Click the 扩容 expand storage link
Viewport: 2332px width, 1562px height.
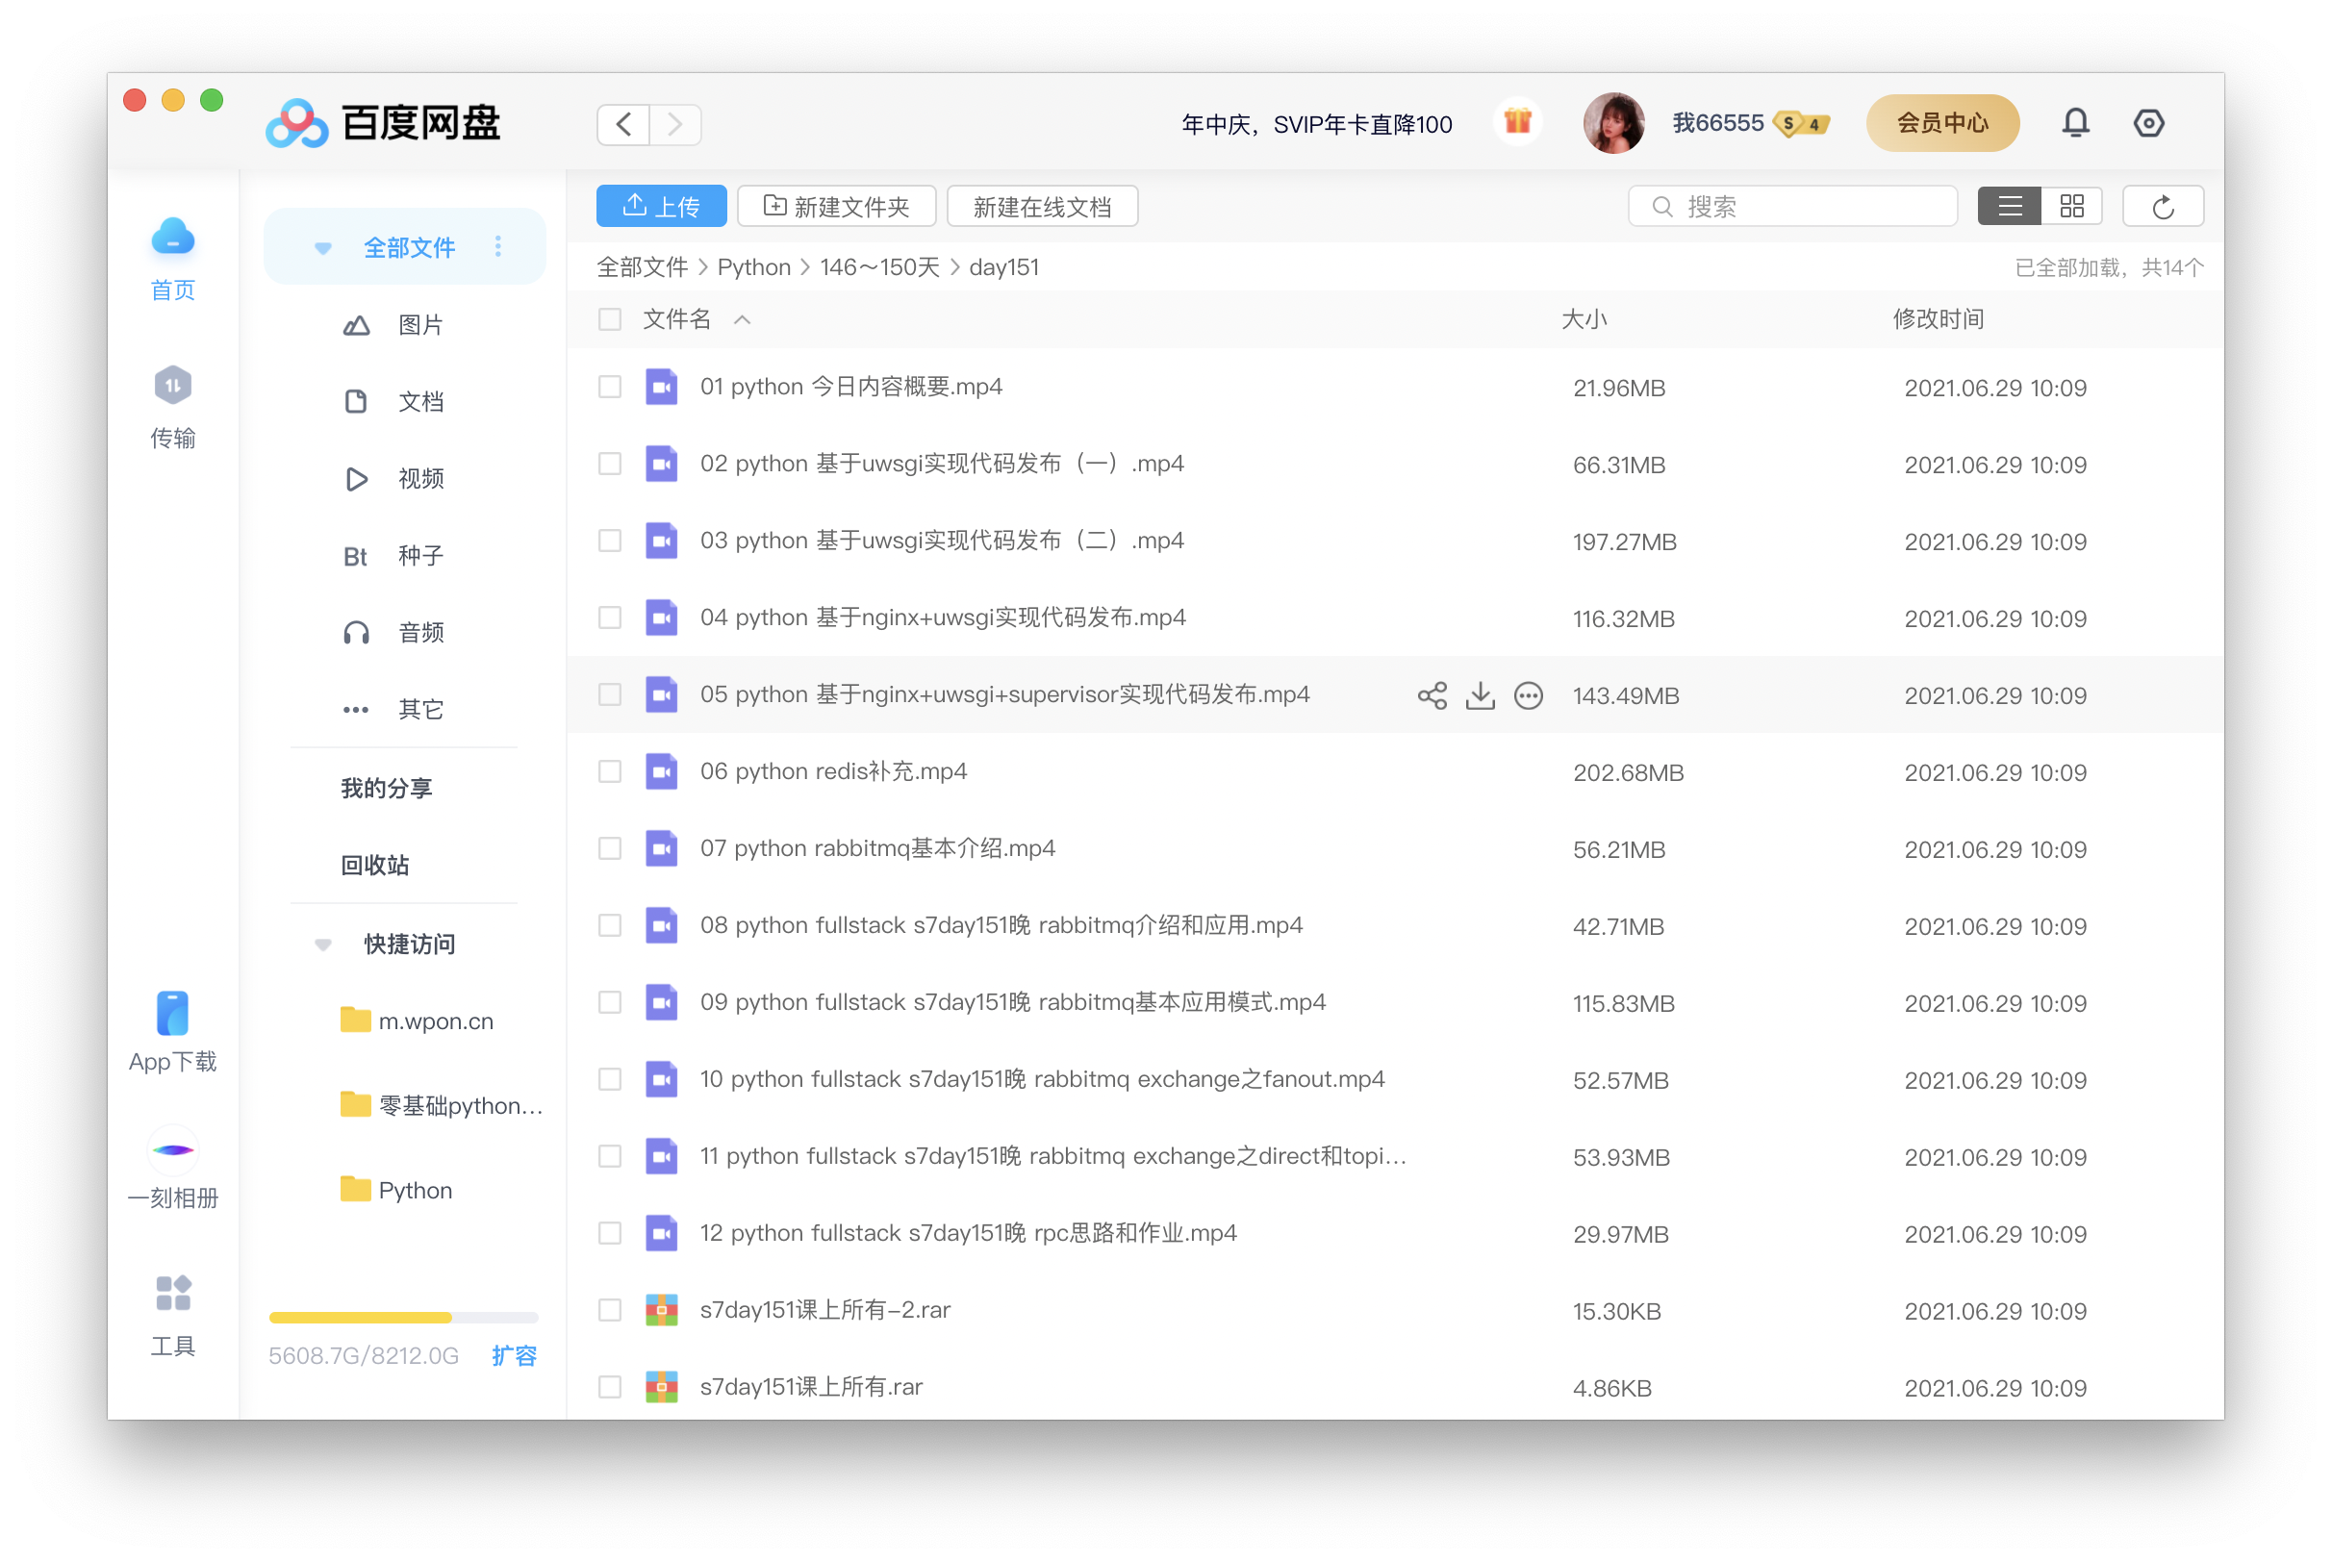point(514,1355)
